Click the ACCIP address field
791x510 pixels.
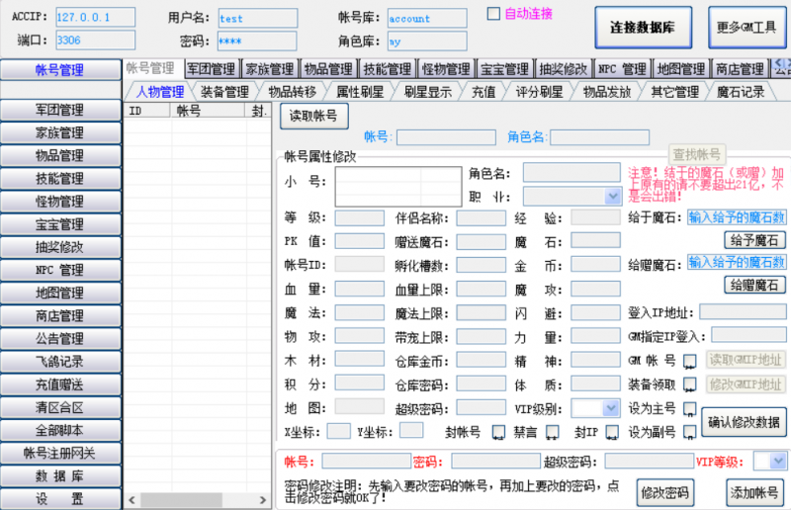click(95, 17)
